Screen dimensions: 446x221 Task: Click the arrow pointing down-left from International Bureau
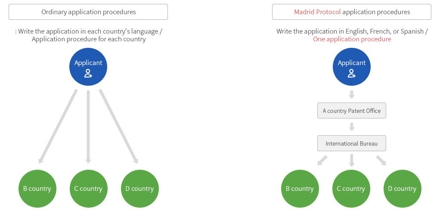coord(322,160)
